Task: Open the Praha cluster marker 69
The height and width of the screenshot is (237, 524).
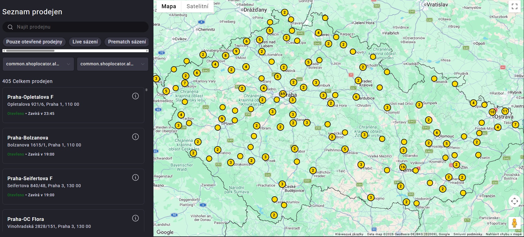Action: (283, 94)
